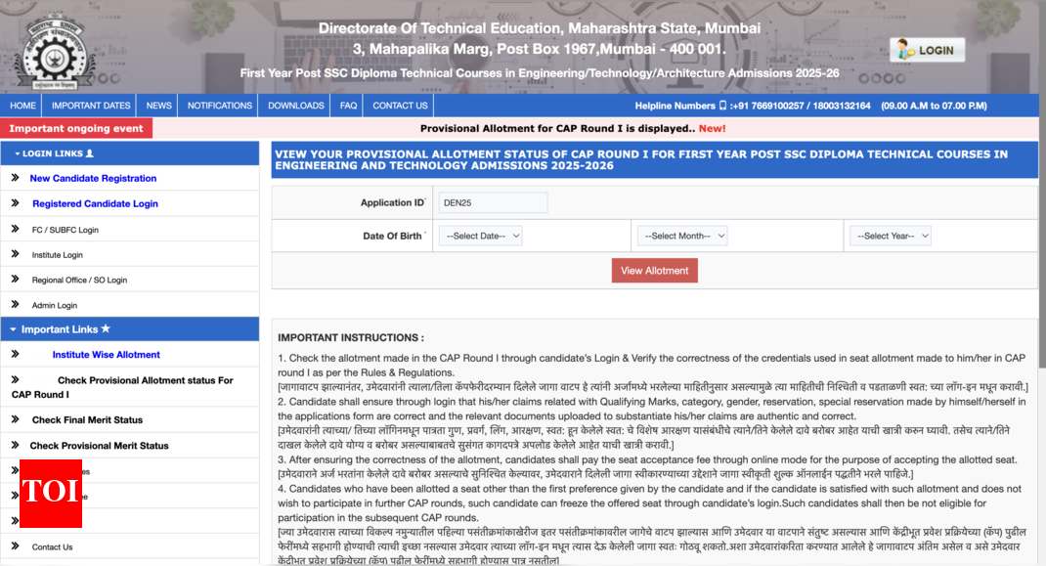Open the Select Date dropdown
This screenshot has height=566, width=1046.
pyautogui.click(x=480, y=236)
